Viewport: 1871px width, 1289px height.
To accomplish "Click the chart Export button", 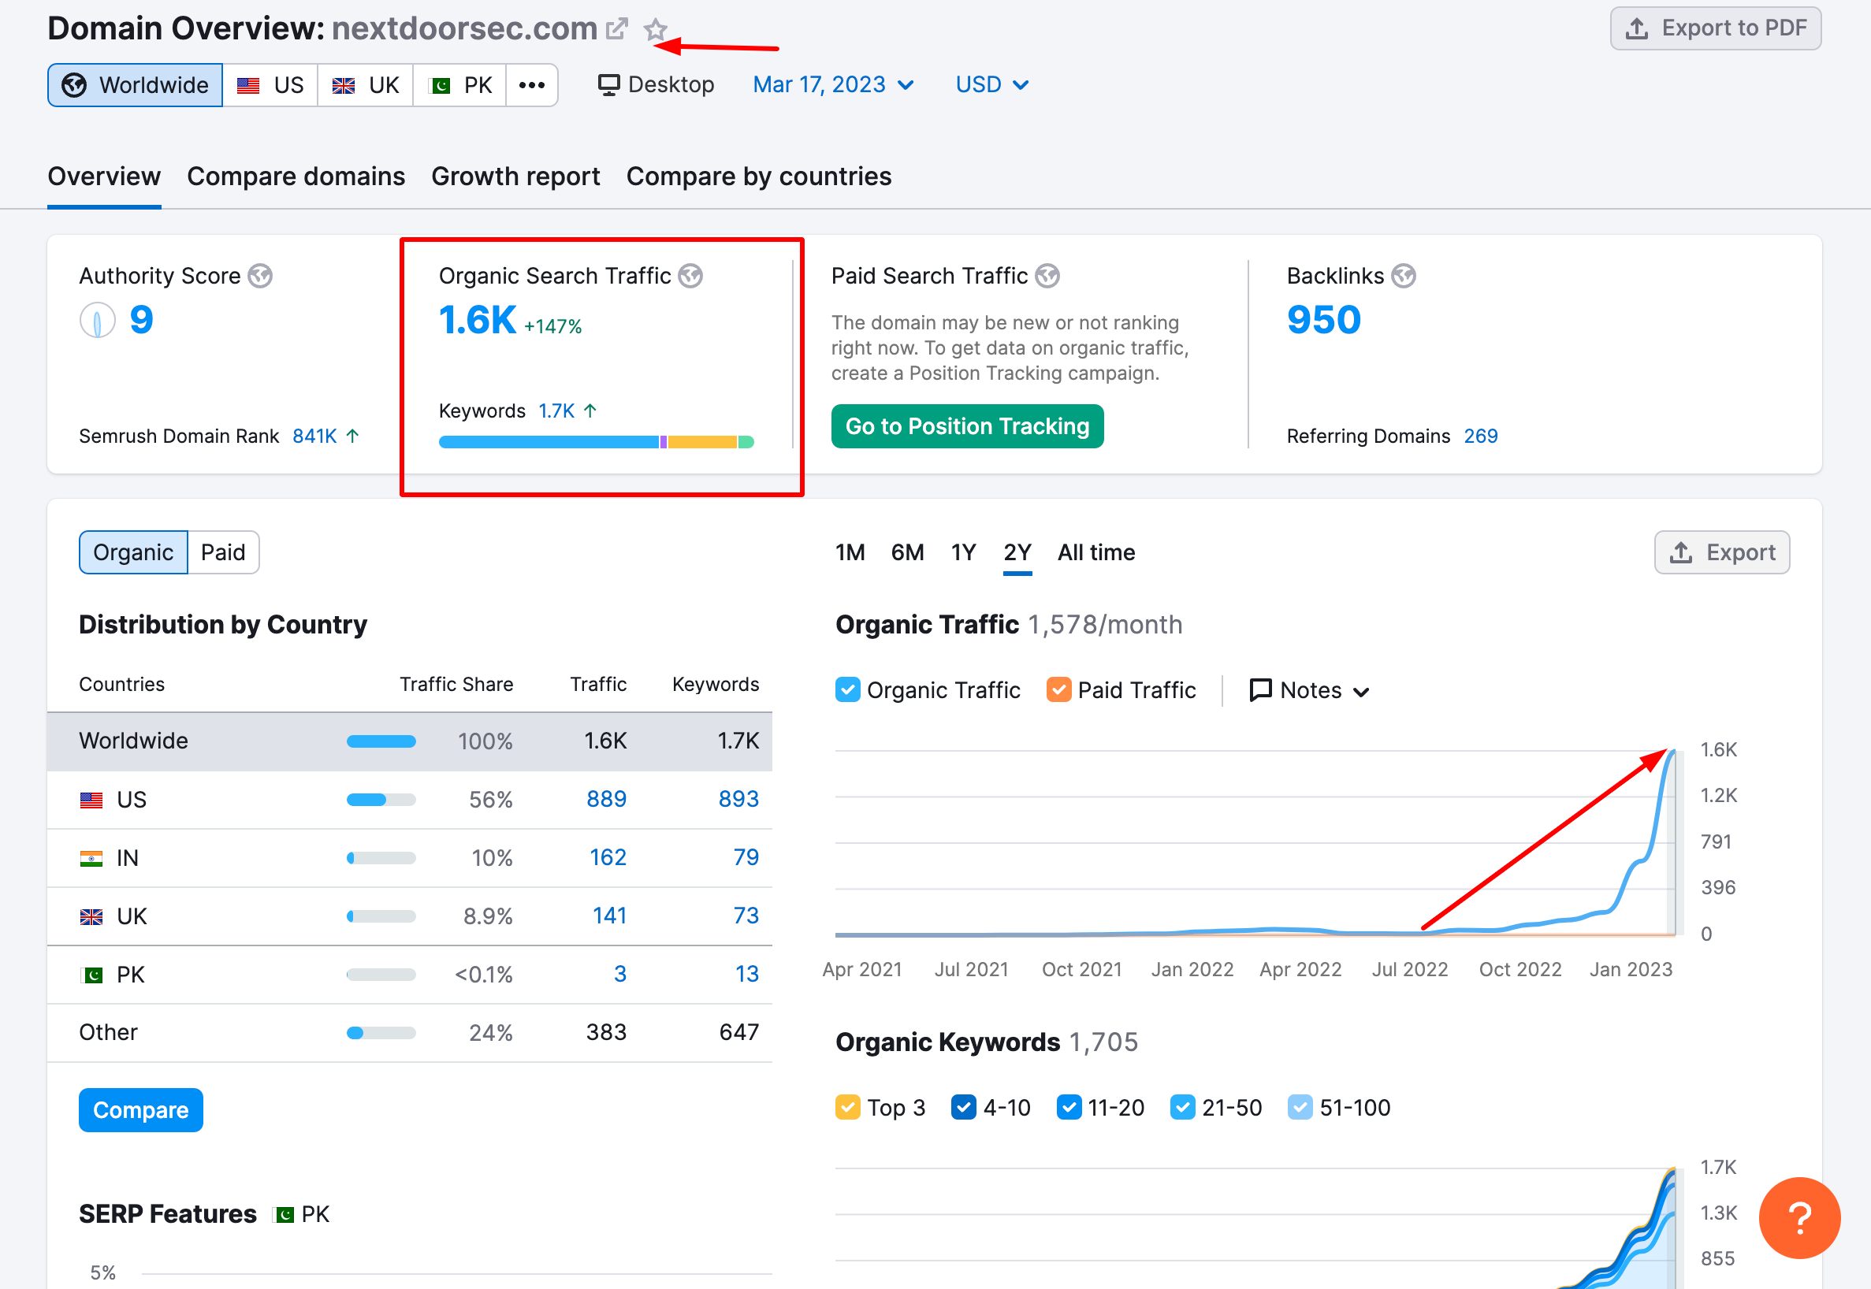I will [x=1721, y=552].
